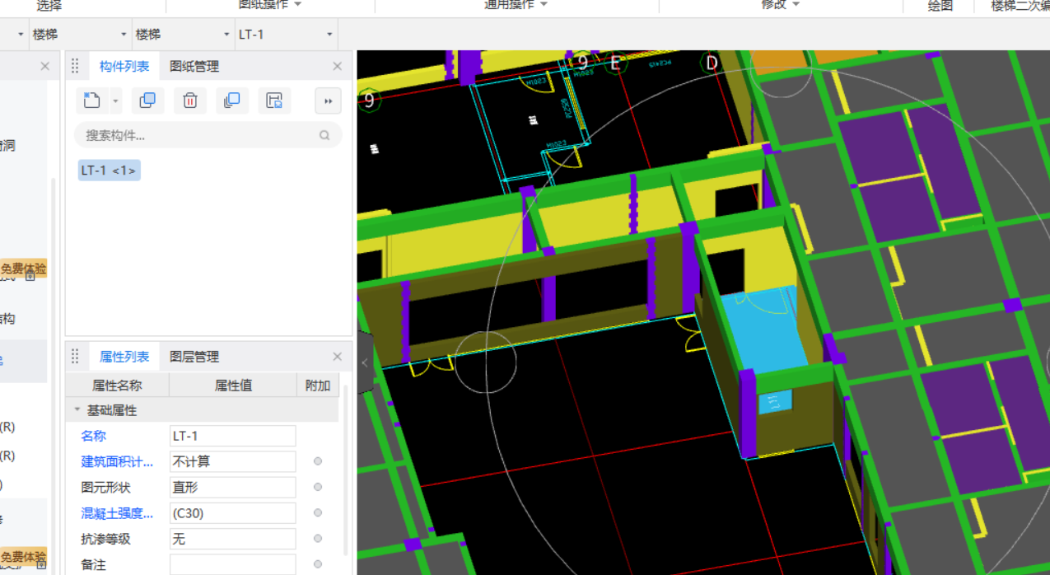
Task: Click the property list vertical scrollbar
Action: [346, 470]
